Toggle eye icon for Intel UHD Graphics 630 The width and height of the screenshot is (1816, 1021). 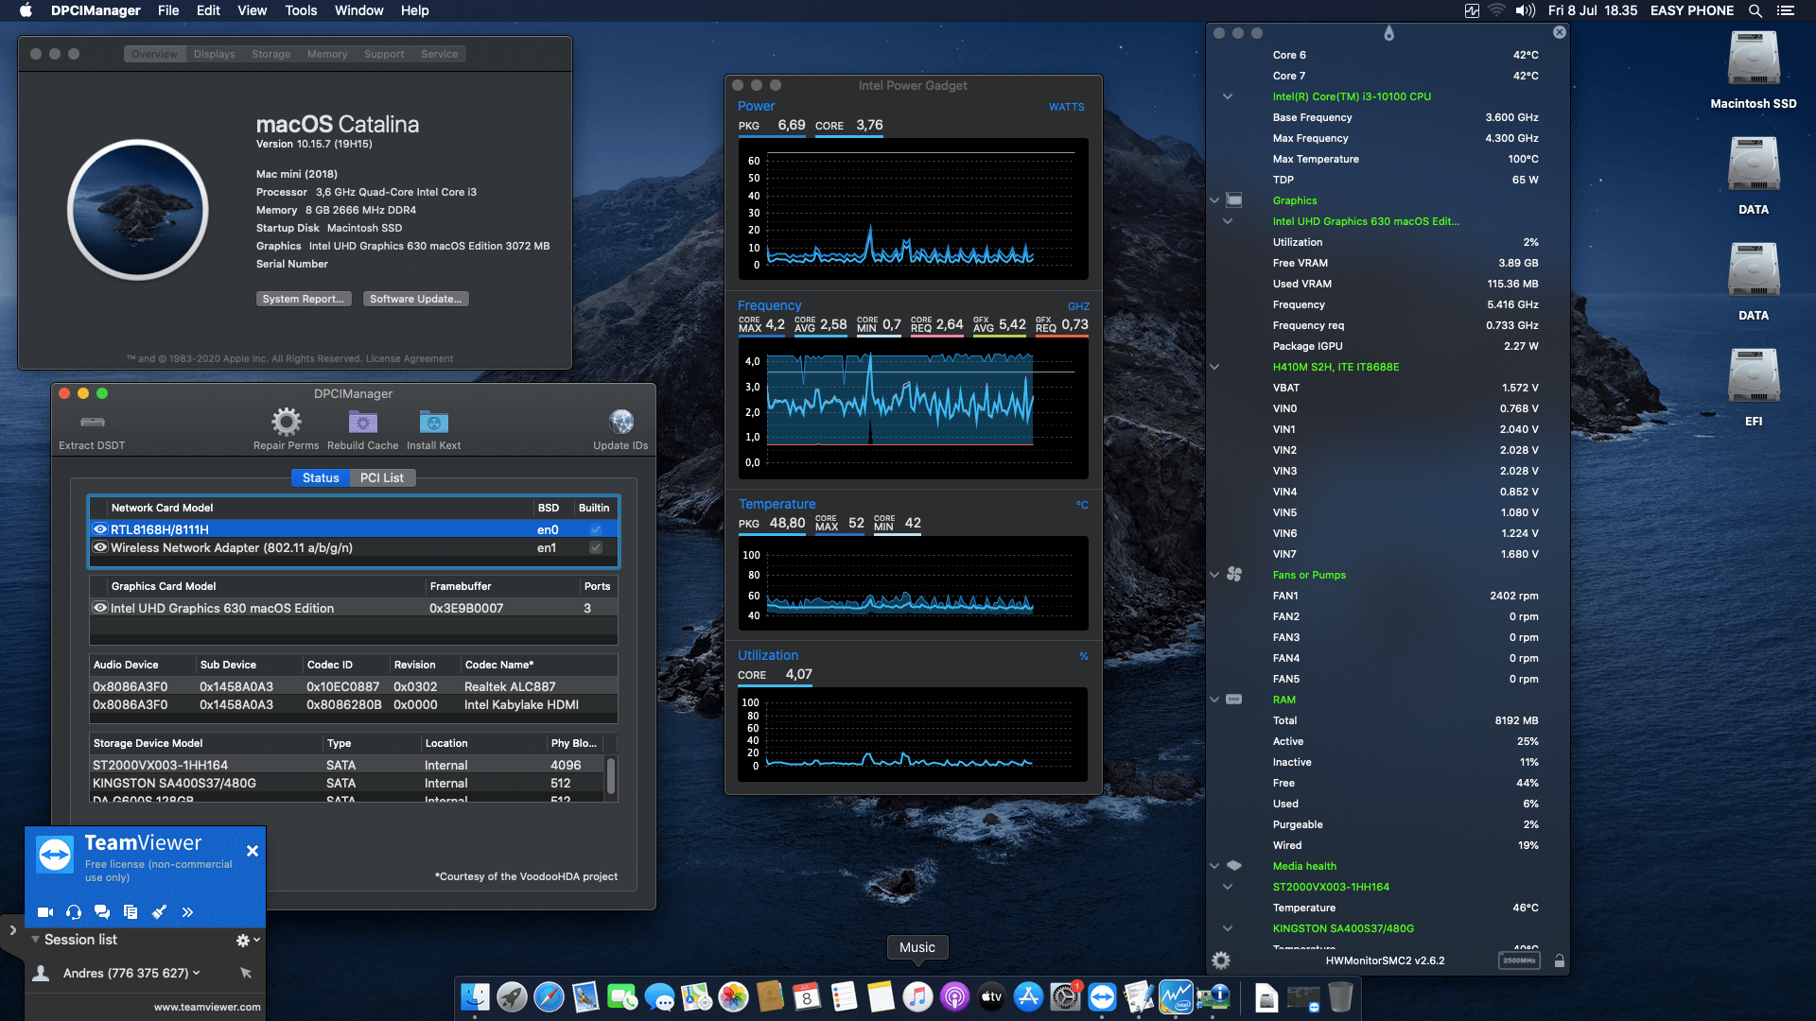pyautogui.click(x=99, y=608)
